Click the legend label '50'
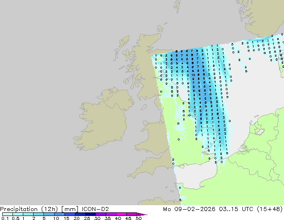The width and height of the screenshot is (284, 220). pos(138,218)
